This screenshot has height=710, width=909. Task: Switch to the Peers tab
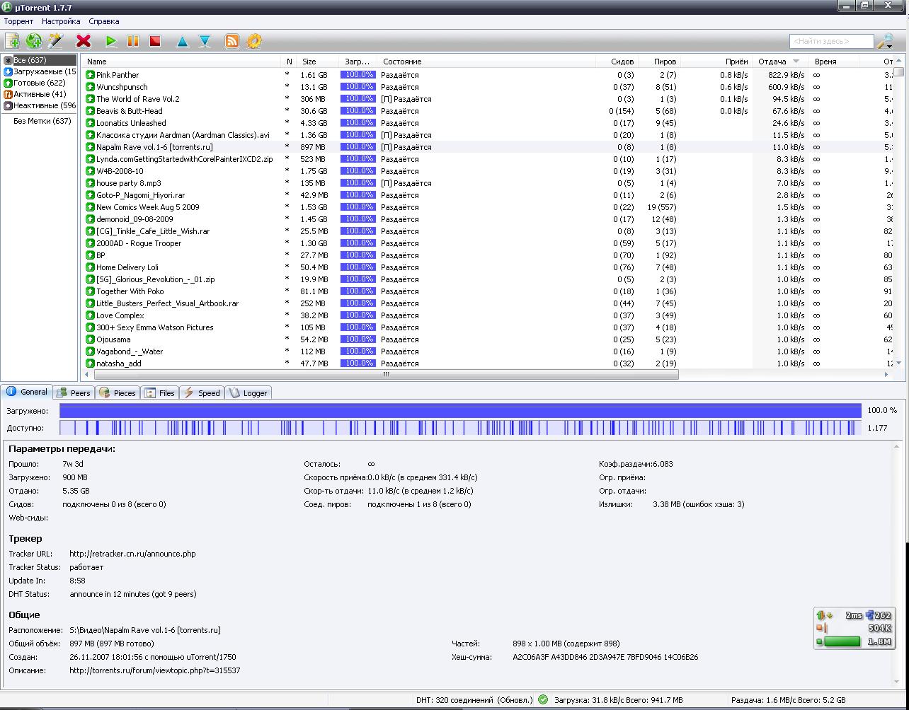pos(74,393)
